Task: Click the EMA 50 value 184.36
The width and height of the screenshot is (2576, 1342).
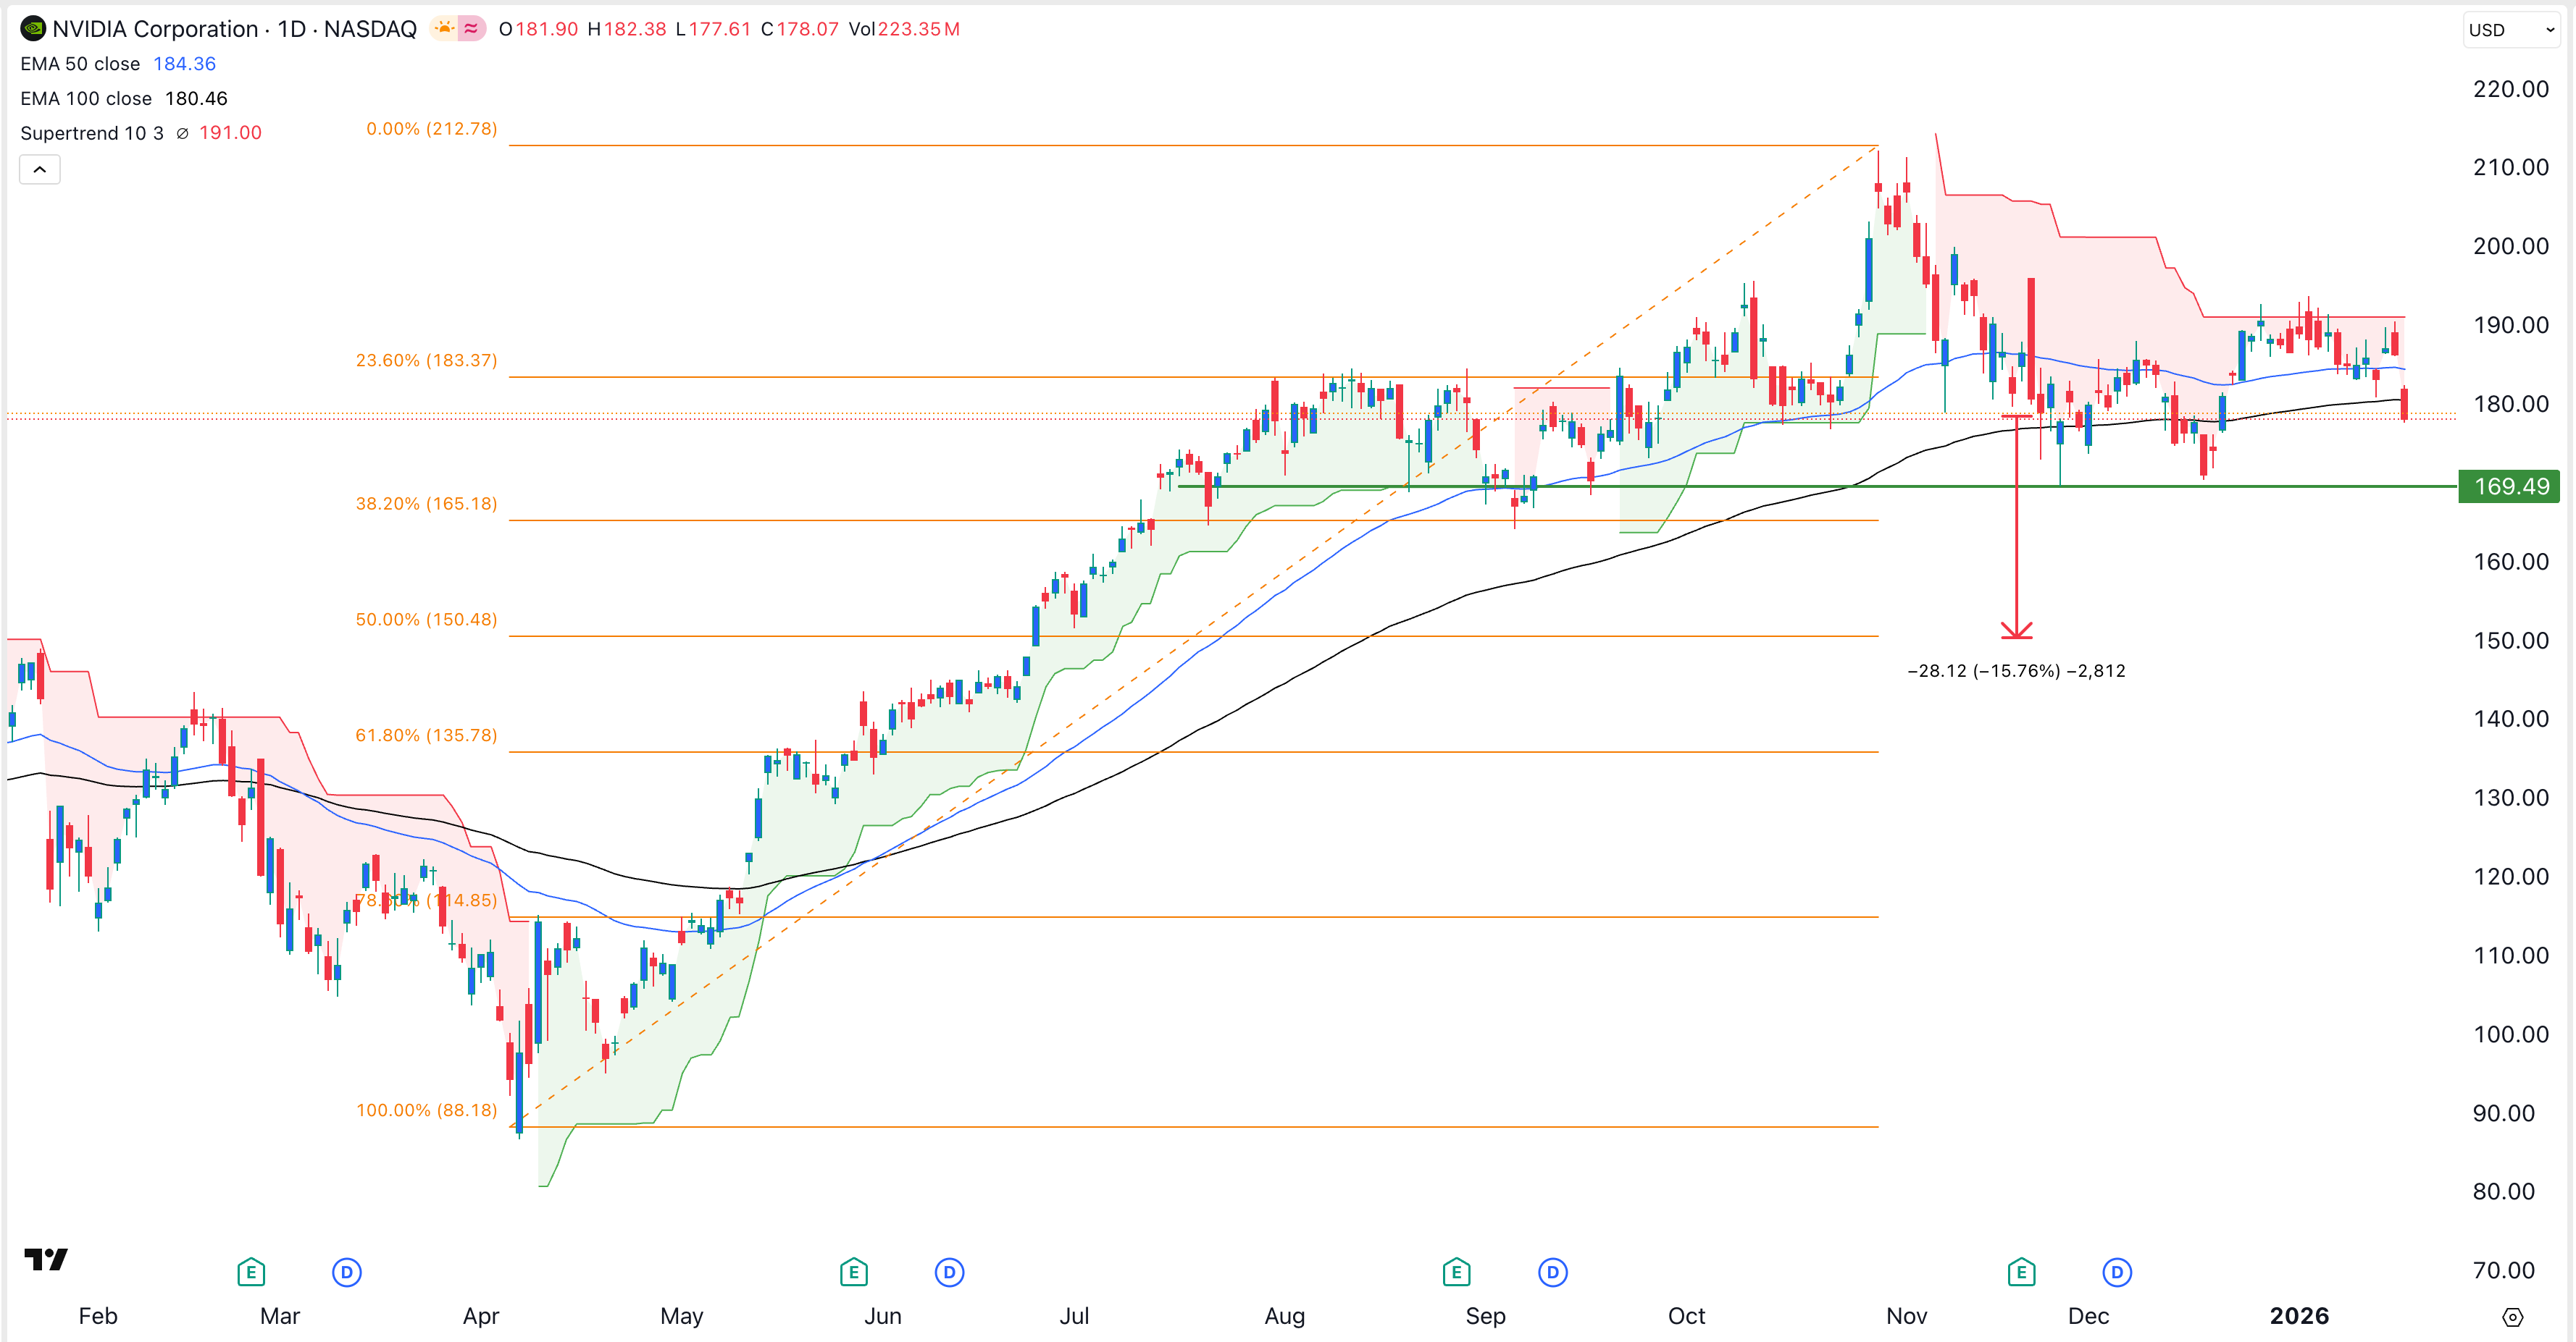Action: point(184,64)
